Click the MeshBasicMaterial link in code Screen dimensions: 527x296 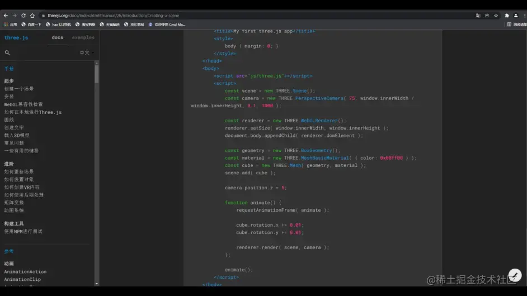(324, 158)
